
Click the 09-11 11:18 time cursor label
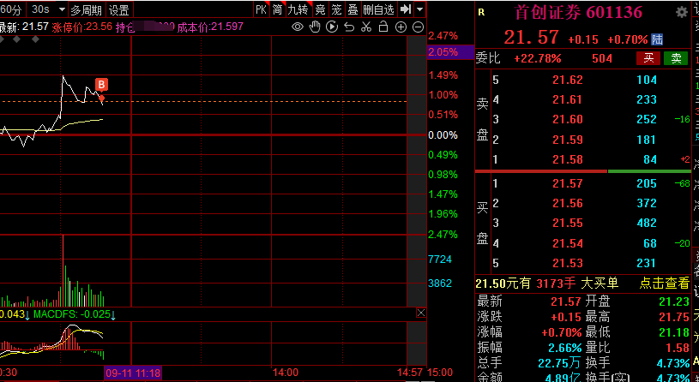click(133, 373)
